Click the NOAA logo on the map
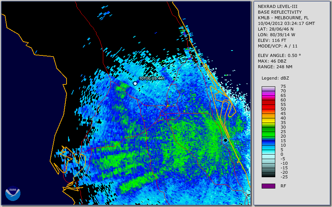The height and width of the screenshot is (207, 332). (13, 193)
